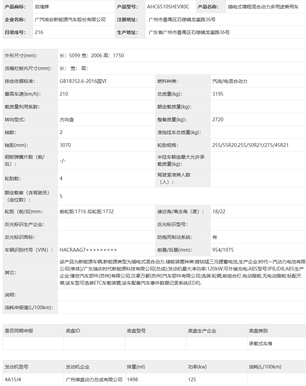
Task: Click the 最高车速(km/h) label
Action: (x=23, y=94)
